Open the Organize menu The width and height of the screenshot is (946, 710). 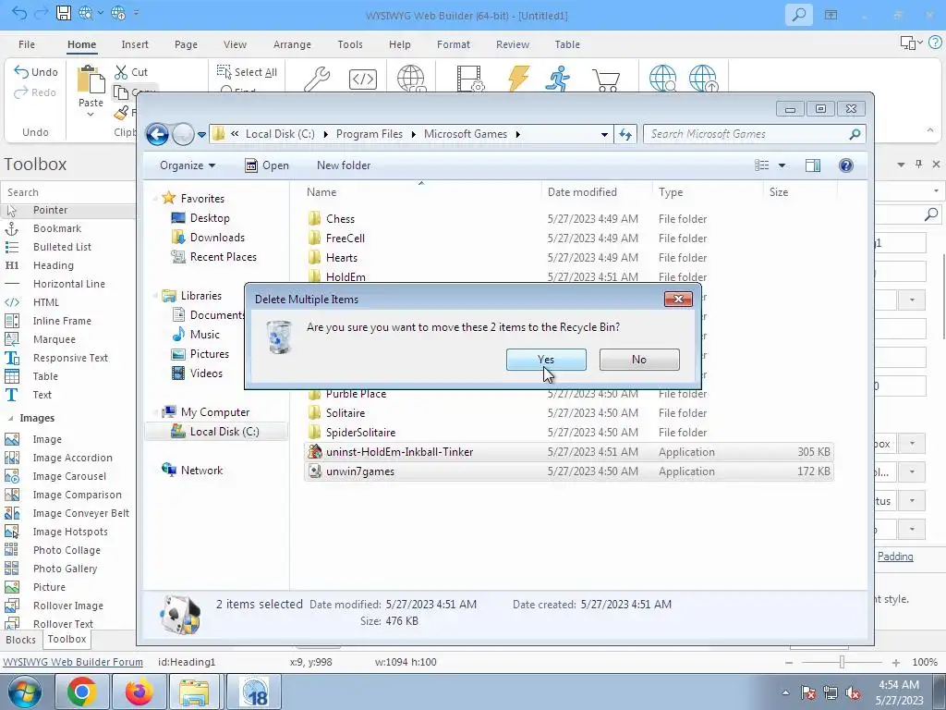[x=187, y=165]
